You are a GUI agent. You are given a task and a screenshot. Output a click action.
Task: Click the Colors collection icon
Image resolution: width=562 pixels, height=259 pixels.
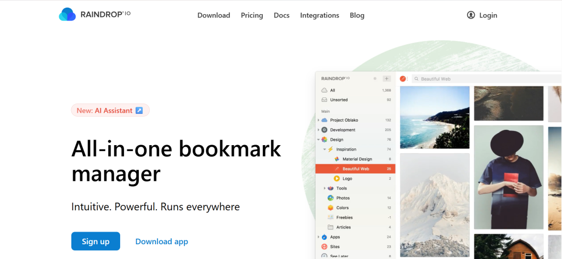tap(330, 208)
